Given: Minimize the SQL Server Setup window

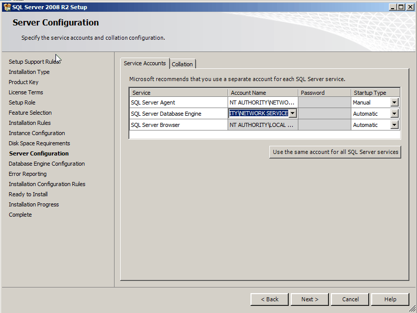Looking at the screenshot, I should (393, 7).
